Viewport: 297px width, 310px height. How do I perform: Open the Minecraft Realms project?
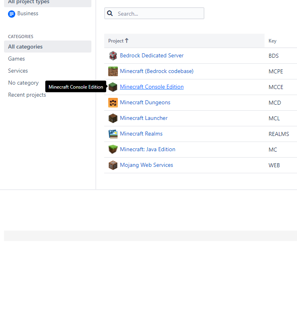(x=141, y=134)
